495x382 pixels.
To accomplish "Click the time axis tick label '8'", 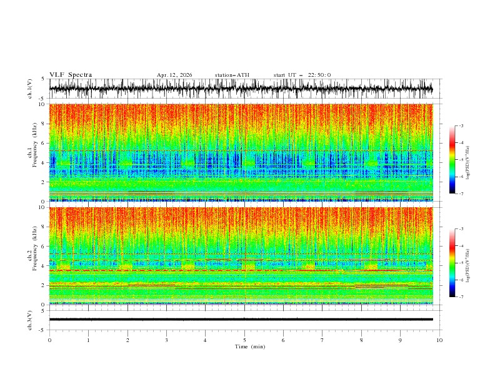I will pyautogui.click(x=361, y=340).
